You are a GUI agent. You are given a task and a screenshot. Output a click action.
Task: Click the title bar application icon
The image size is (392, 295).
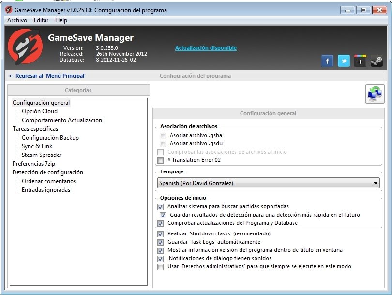click(x=9, y=10)
